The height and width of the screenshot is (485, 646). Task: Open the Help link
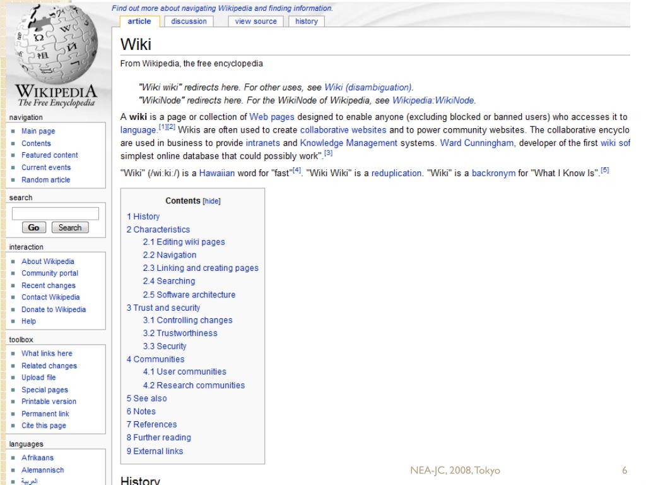click(29, 321)
